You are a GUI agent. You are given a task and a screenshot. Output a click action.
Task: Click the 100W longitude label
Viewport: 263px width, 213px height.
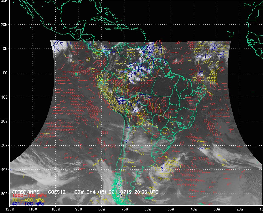click(55, 209)
